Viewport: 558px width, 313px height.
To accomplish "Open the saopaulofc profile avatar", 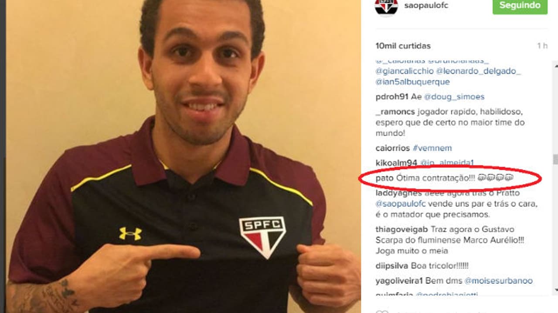I will 386,5.
